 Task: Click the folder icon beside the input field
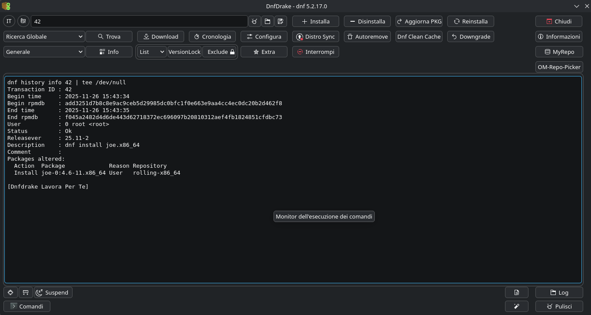(267, 21)
